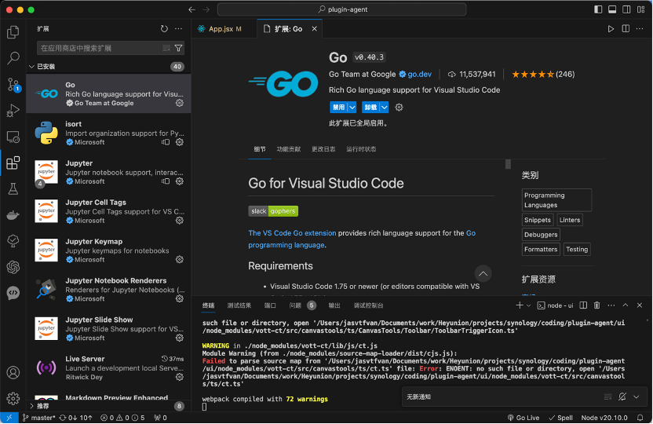Viewport: 653px width, 424px height.
Task: Click master branch in status bar
Action: pos(38,418)
